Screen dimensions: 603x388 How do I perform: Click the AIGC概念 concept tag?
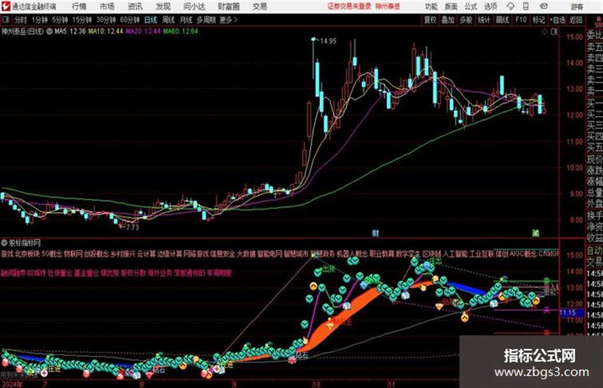coord(523,254)
